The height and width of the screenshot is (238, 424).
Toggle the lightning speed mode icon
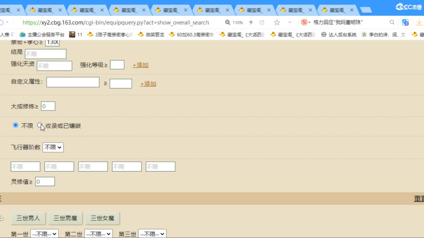click(251, 22)
